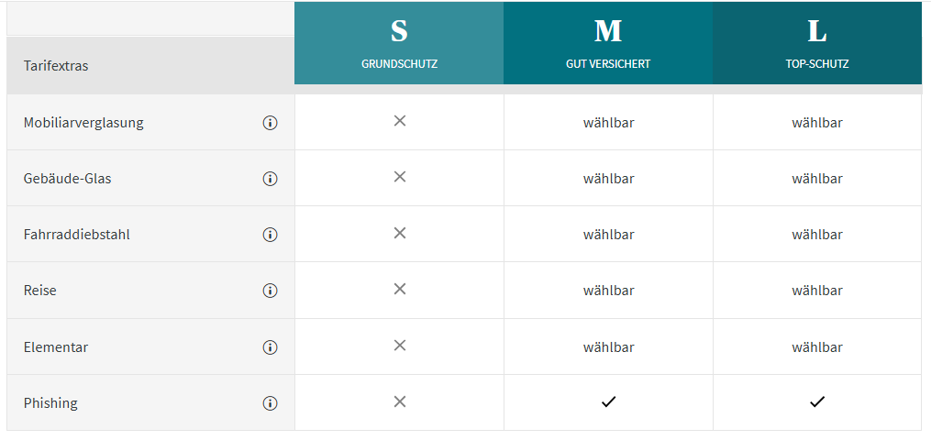The height and width of the screenshot is (440, 931).
Task: Click wählbar for Elementar in M column
Action: (x=608, y=347)
